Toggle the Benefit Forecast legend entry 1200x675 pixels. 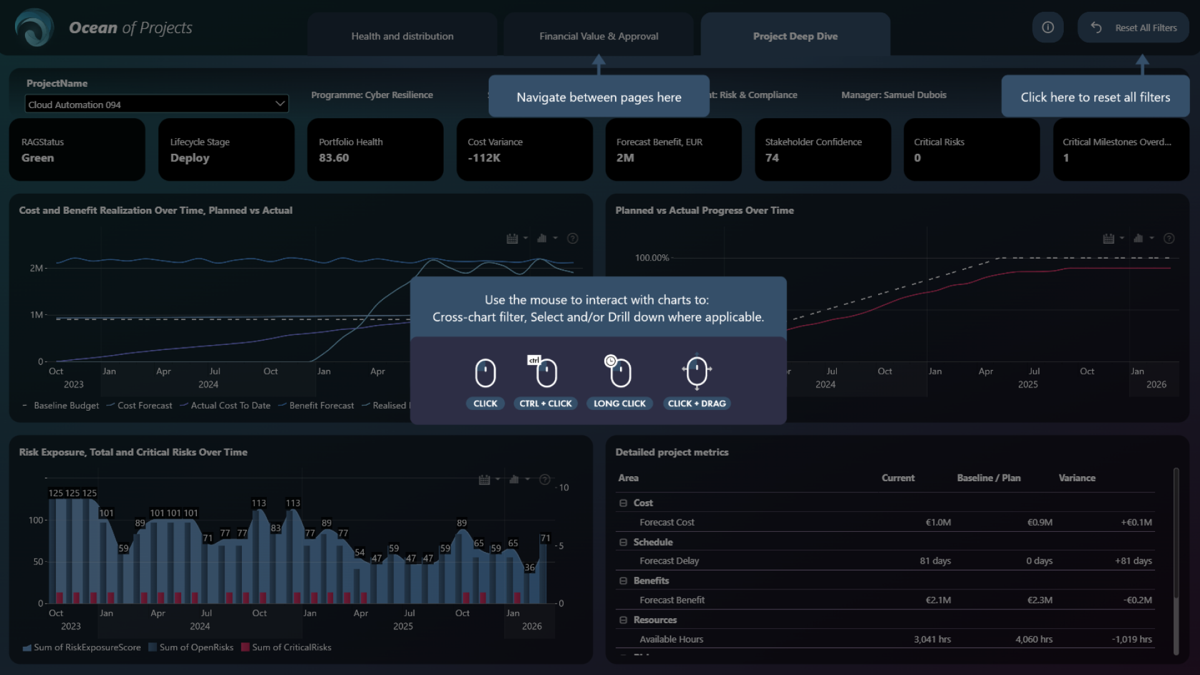click(x=316, y=406)
